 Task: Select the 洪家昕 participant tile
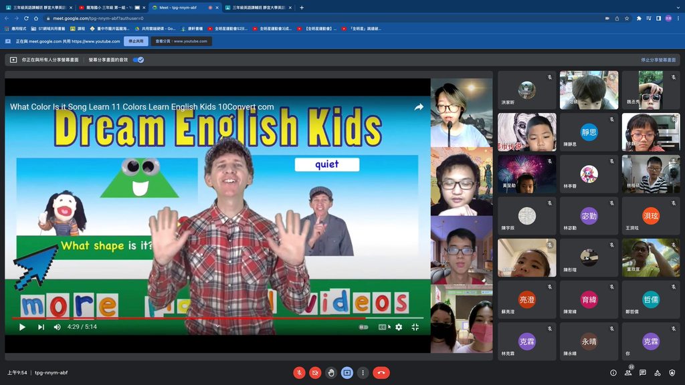(x=527, y=90)
